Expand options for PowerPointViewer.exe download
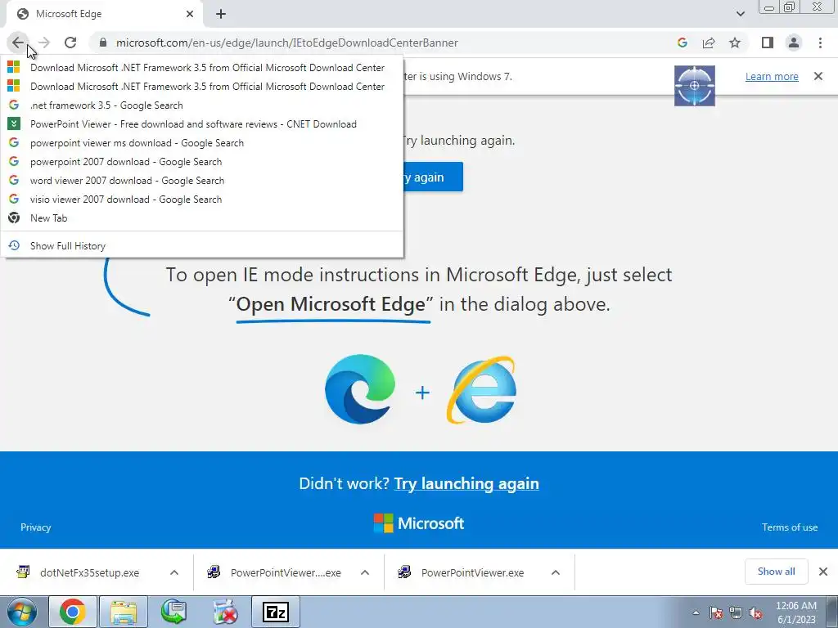This screenshot has height=628, width=838. click(556, 572)
